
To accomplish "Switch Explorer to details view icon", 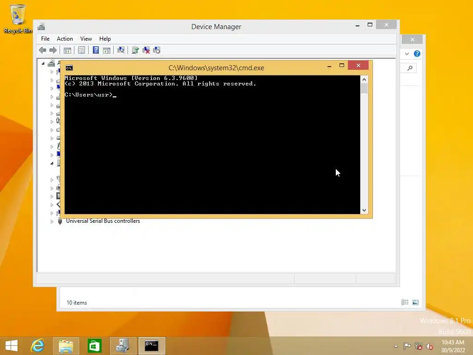I will [405, 302].
